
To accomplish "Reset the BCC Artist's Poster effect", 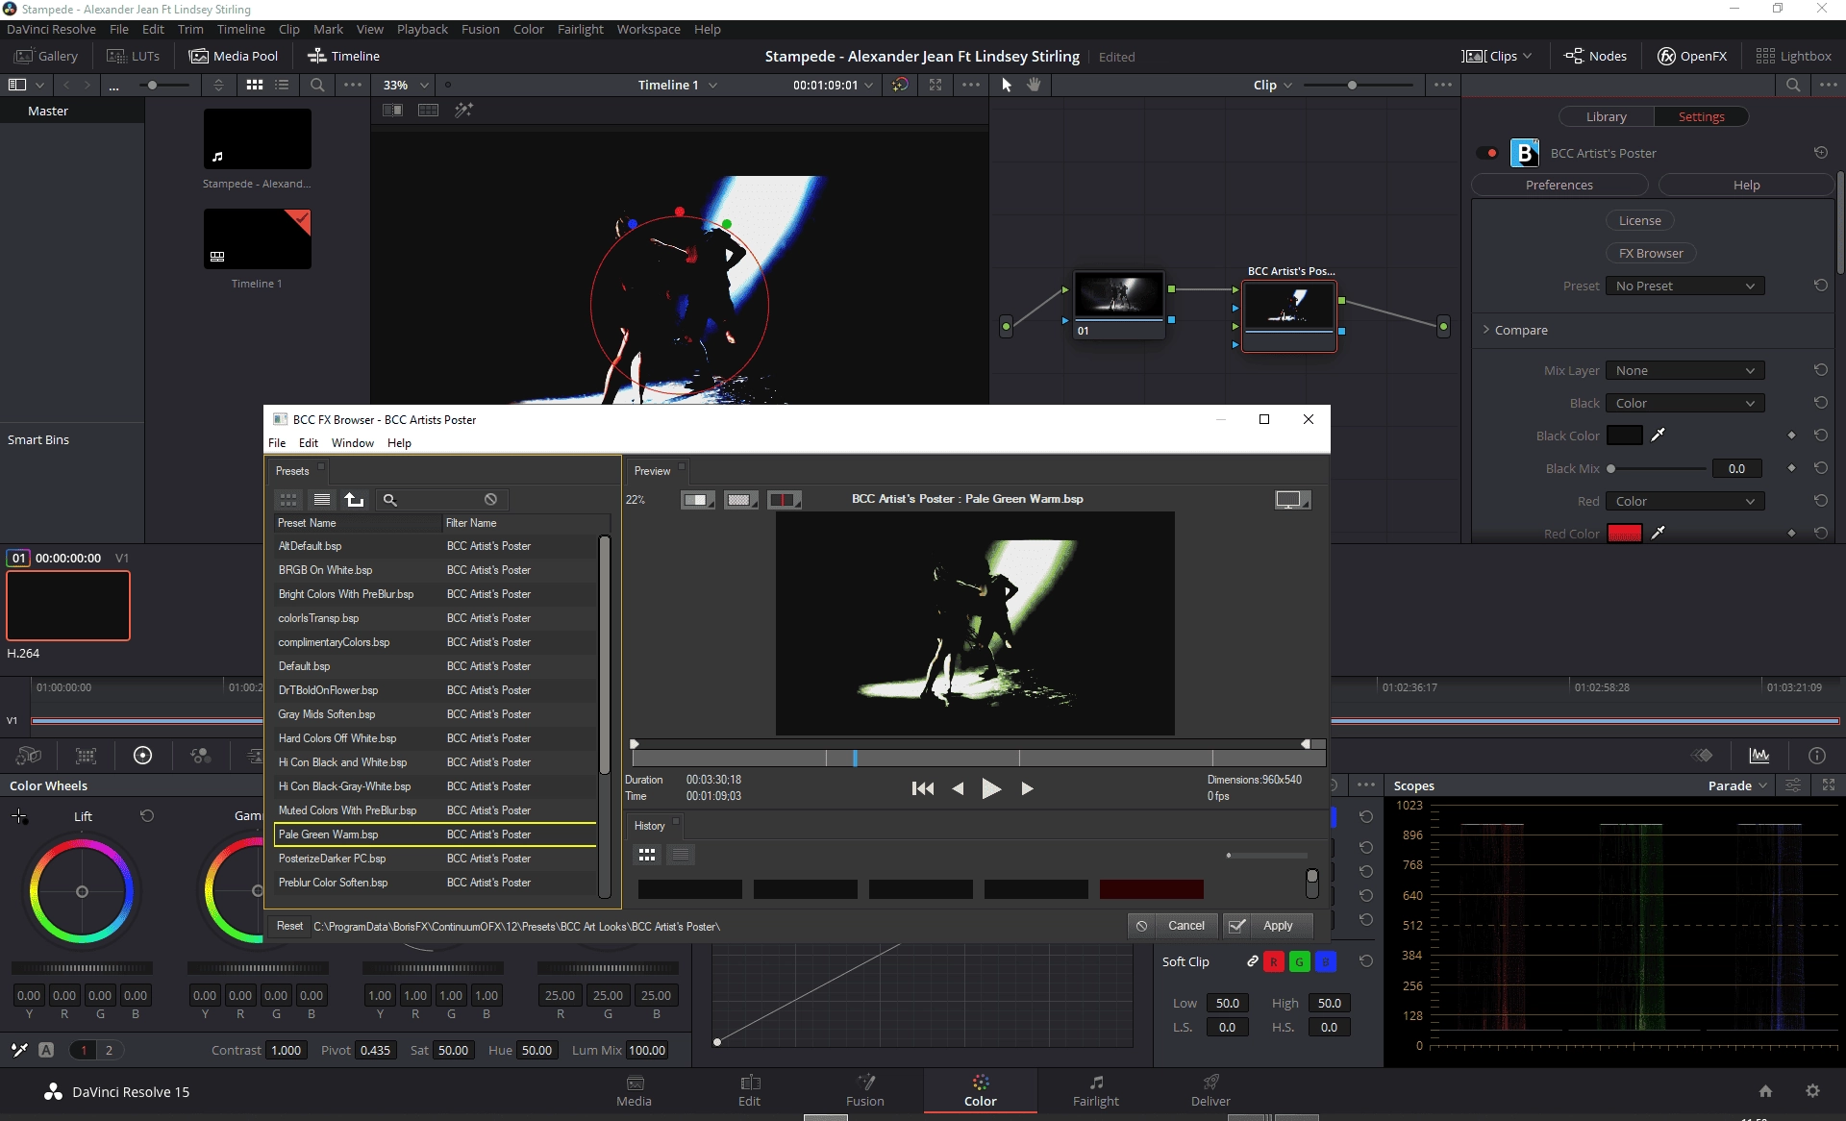I will (x=1821, y=153).
